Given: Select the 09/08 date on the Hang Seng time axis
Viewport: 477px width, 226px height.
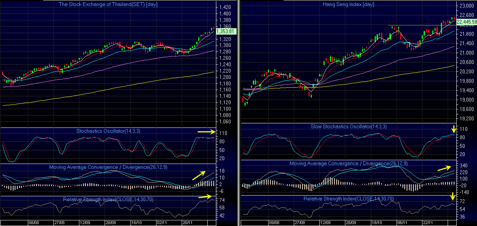Looking at the screenshot, I should [273, 223].
